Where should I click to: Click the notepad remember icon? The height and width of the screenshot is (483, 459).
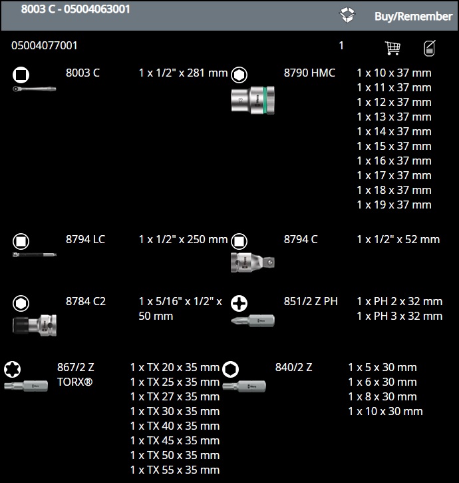(x=430, y=48)
